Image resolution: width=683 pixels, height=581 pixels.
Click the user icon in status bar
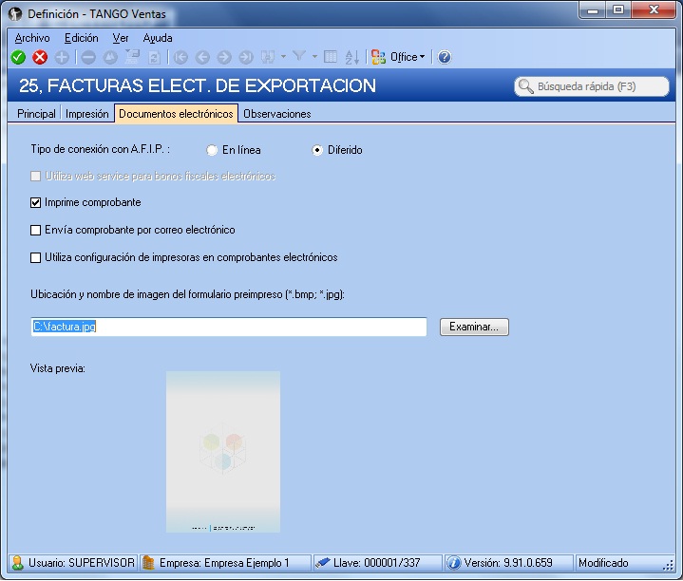18,563
